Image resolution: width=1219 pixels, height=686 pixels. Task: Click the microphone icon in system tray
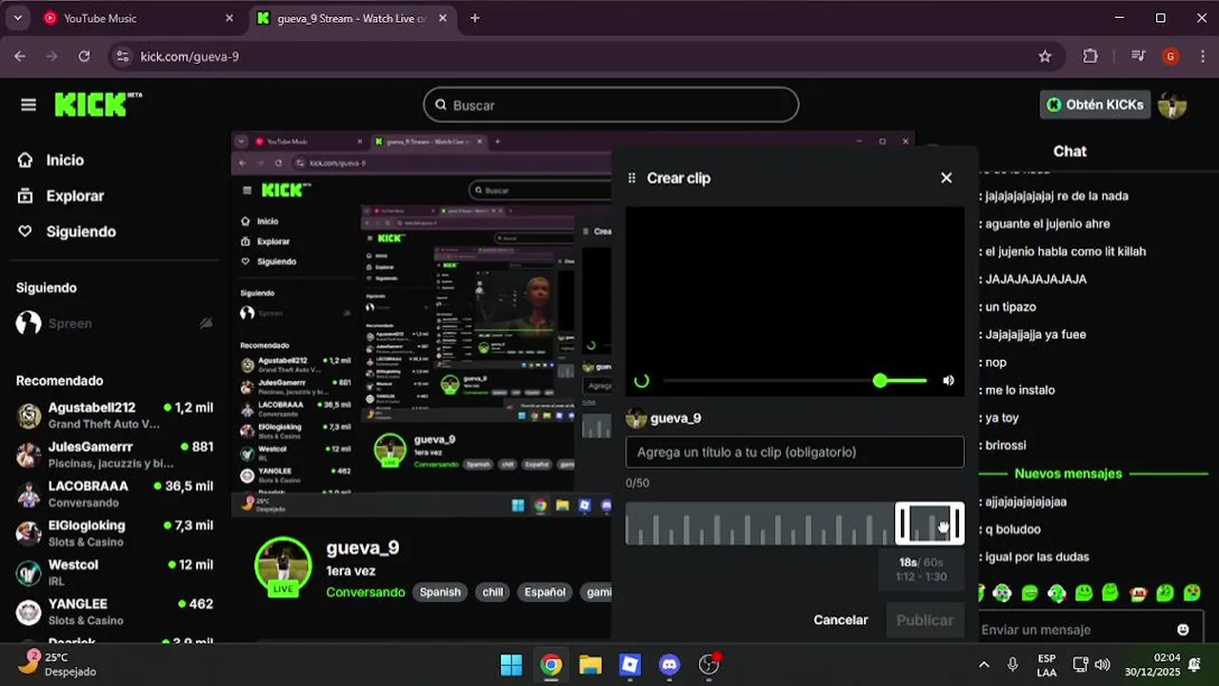tap(1012, 664)
